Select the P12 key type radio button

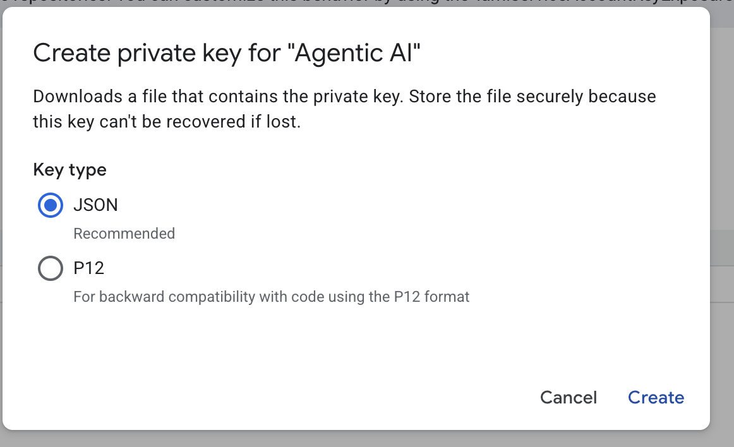[x=50, y=268]
